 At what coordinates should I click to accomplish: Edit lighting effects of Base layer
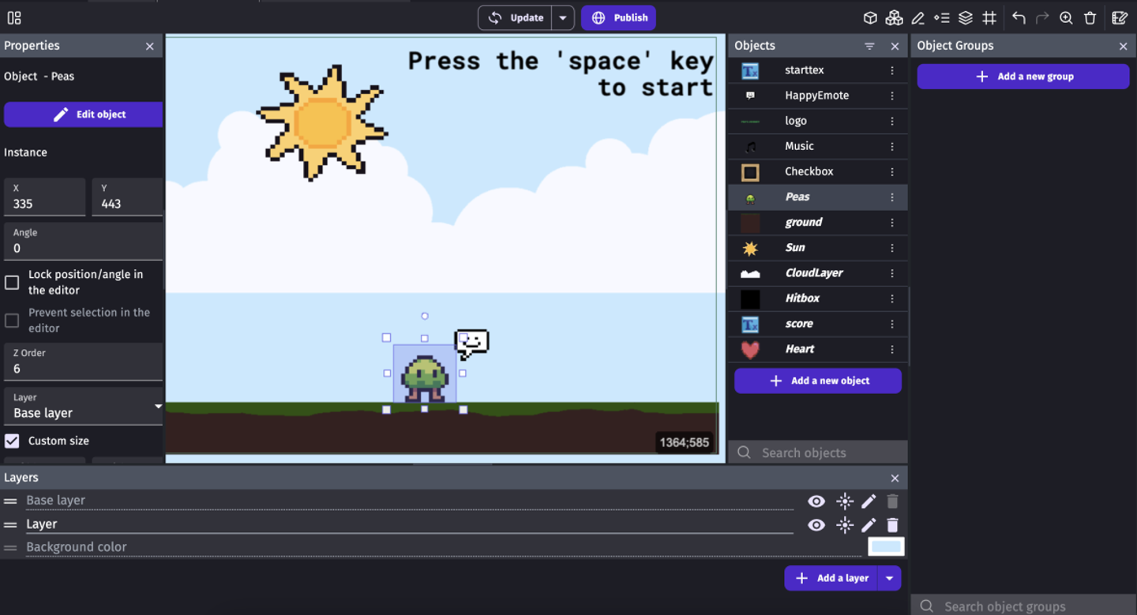(x=845, y=501)
